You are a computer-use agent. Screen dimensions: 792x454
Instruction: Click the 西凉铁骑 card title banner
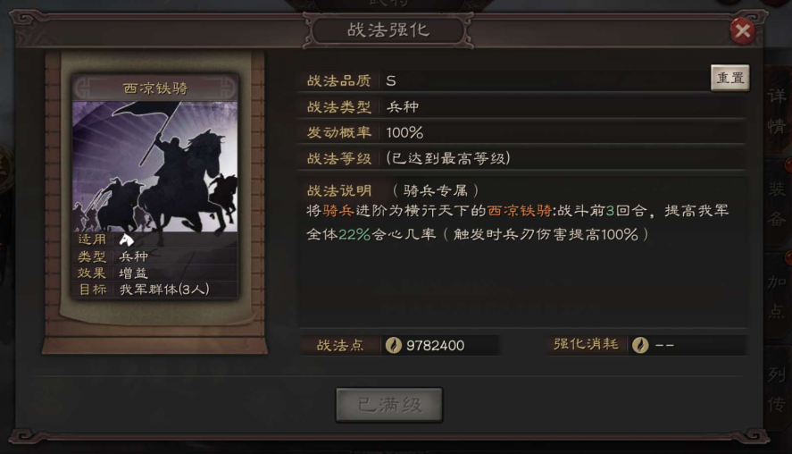click(x=155, y=88)
